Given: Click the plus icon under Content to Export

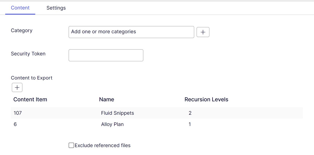Looking at the screenshot, I should pyautogui.click(x=17, y=87).
